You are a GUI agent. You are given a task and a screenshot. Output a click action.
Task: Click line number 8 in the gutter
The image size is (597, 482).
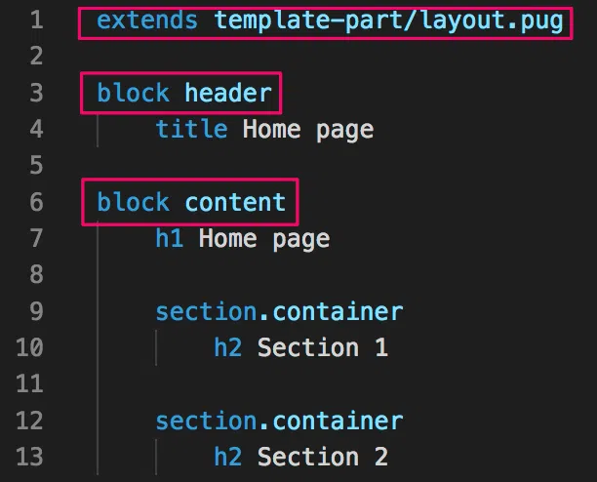click(36, 274)
